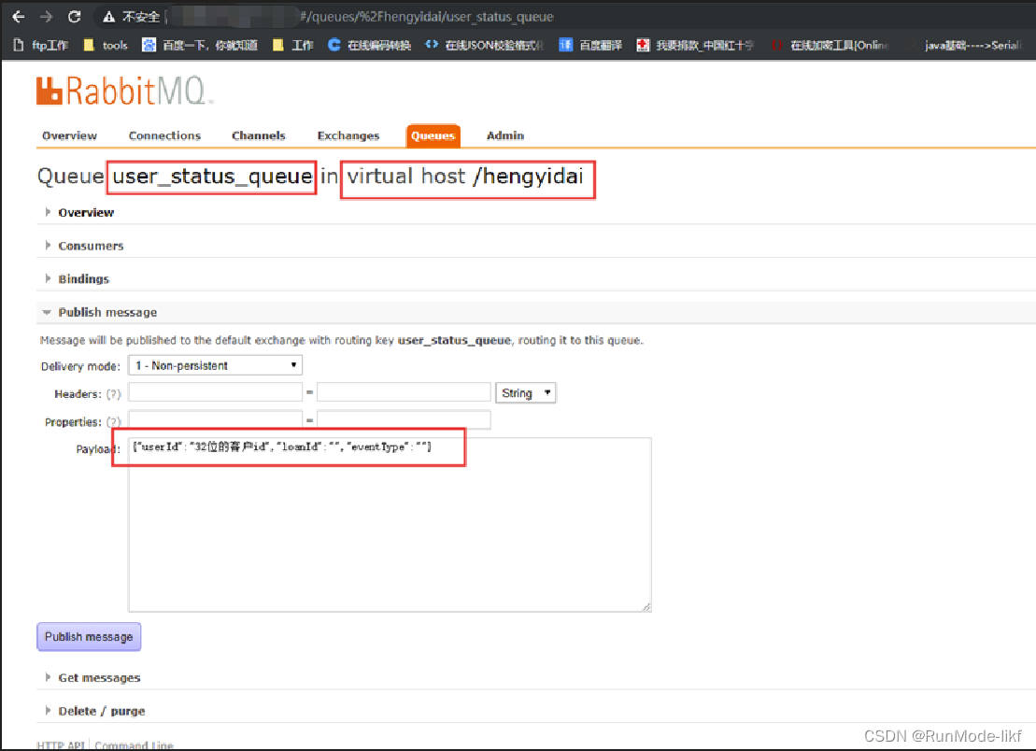Open the 百度翻译 bookmark
Image resolution: width=1036 pixels, height=751 pixels.
590,45
